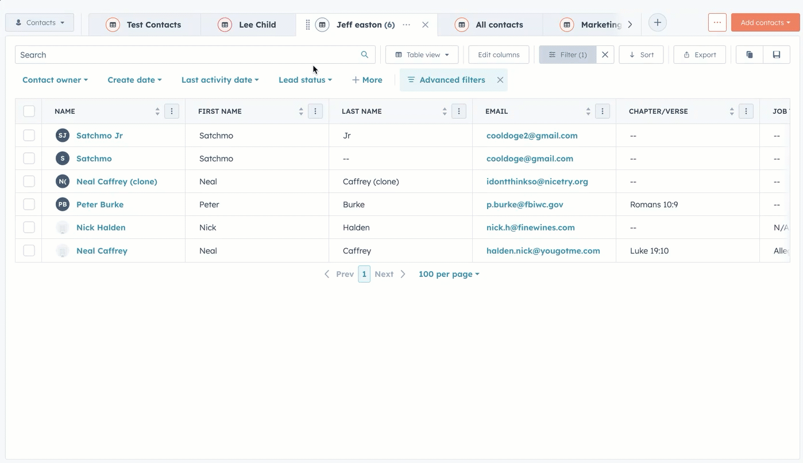
Task: Click Satchmo Jr avatar icon
Action: pos(63,136)
